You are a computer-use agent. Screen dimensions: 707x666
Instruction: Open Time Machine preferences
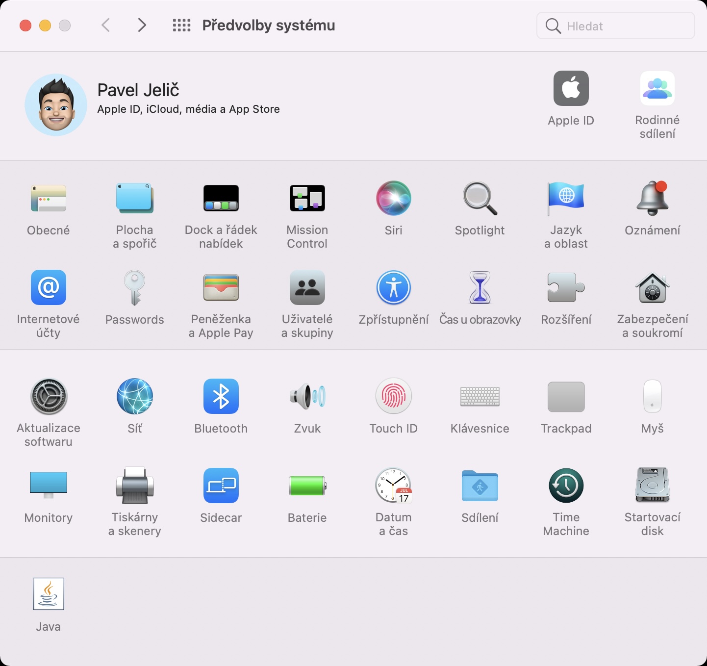[x=566, y=486]
